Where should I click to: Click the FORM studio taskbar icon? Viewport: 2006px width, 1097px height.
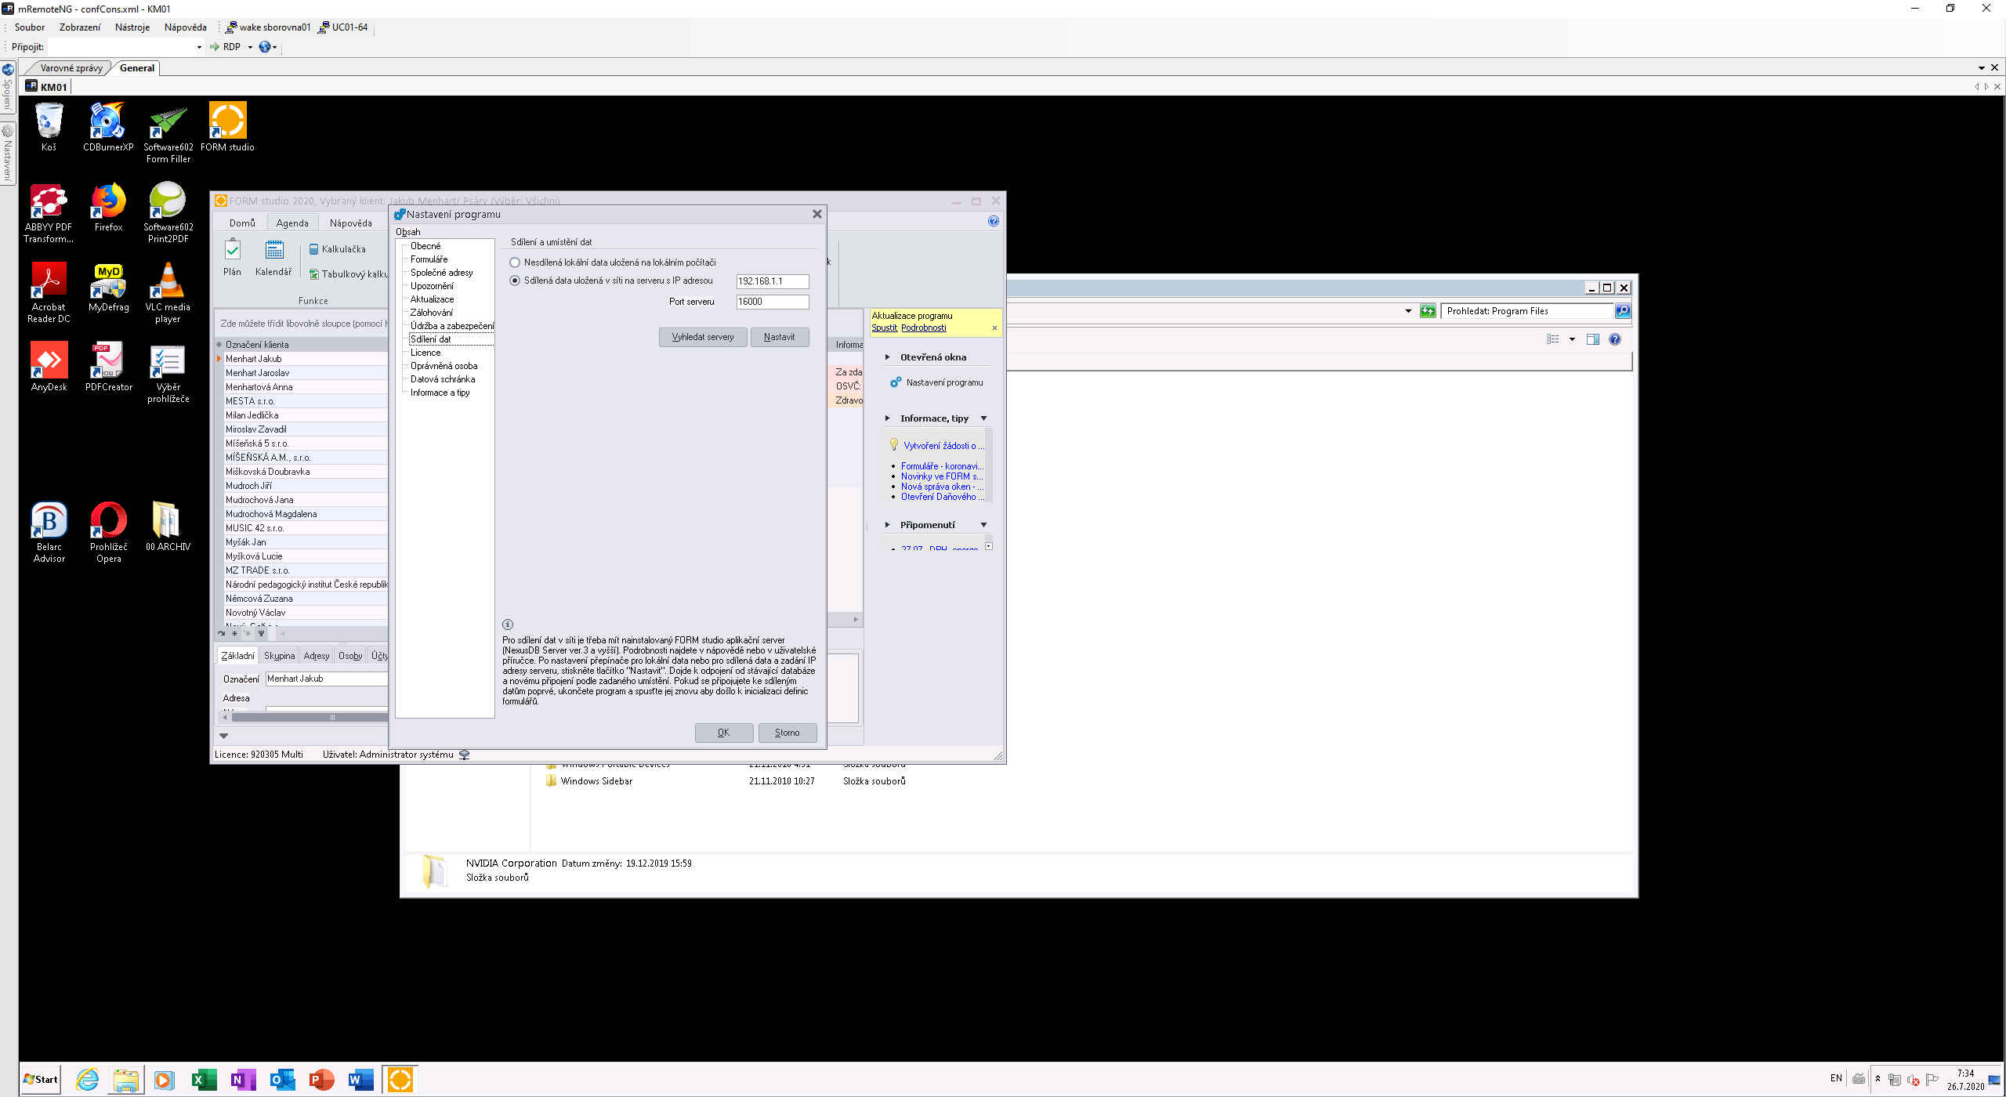400,1079
